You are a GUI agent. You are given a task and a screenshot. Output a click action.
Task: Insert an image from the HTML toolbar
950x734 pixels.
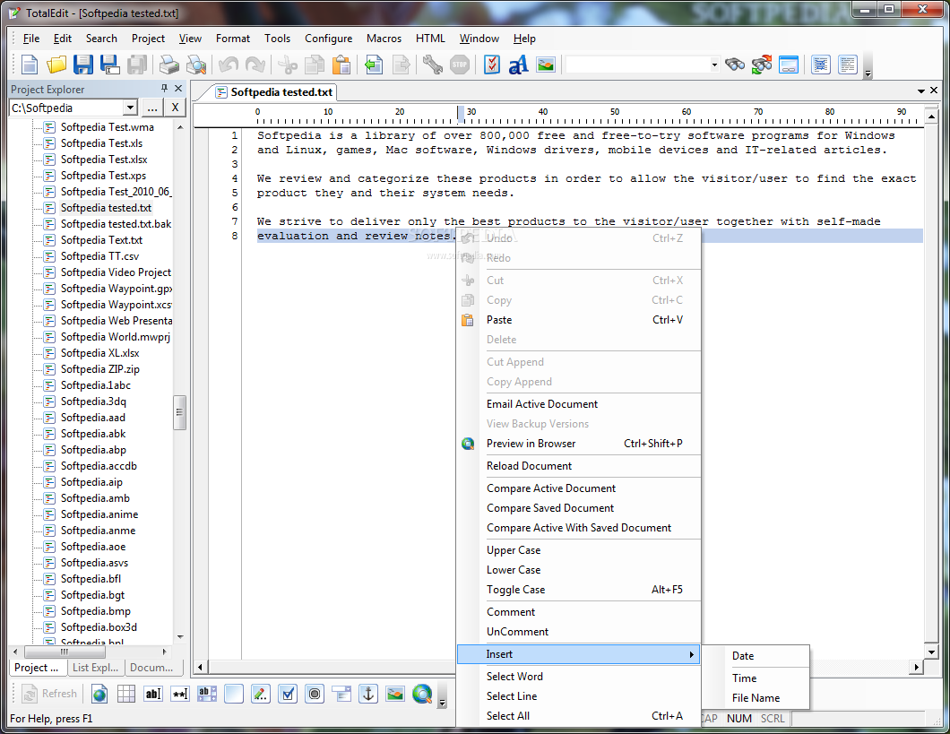[395, 694]
